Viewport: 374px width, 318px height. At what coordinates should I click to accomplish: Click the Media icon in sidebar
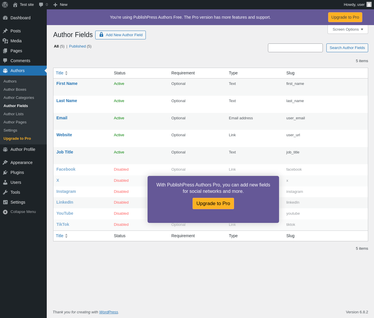[5, 41]
